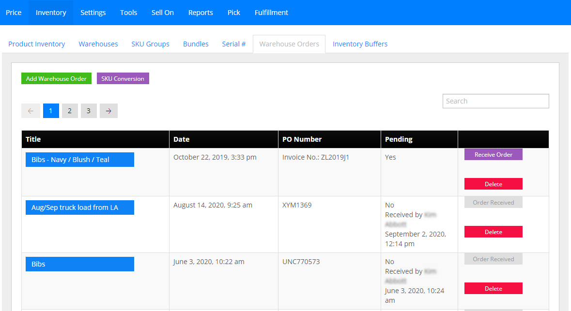
Task: Go to next page arrow
Action: 108,111
